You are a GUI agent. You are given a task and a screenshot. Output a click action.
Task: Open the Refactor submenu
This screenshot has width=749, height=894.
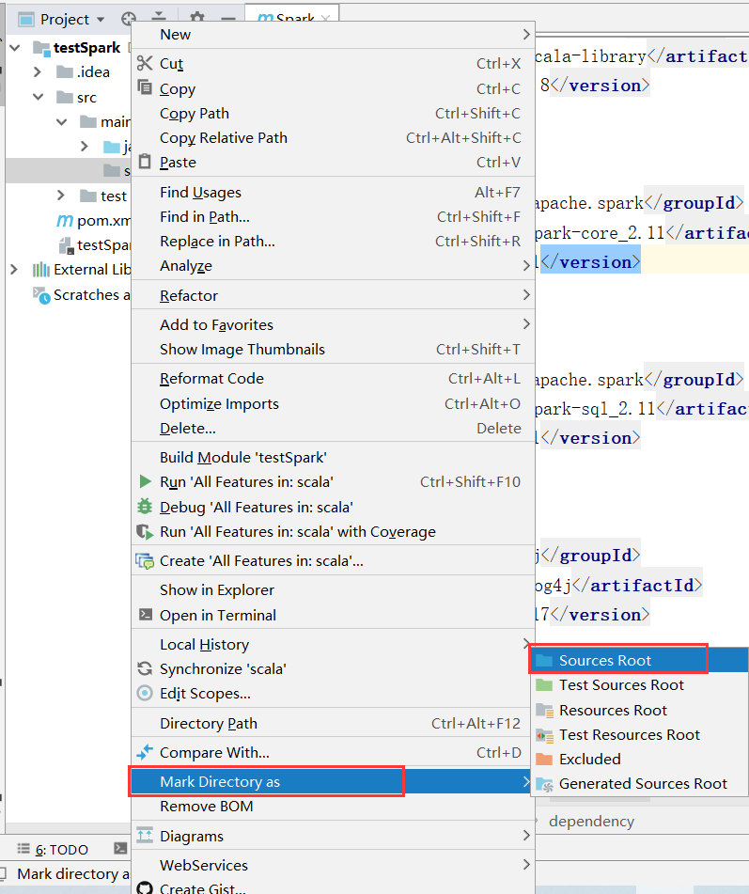333,295
